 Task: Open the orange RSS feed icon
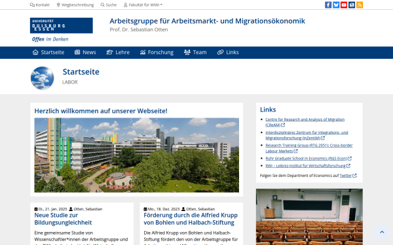(x=360, y=5)
